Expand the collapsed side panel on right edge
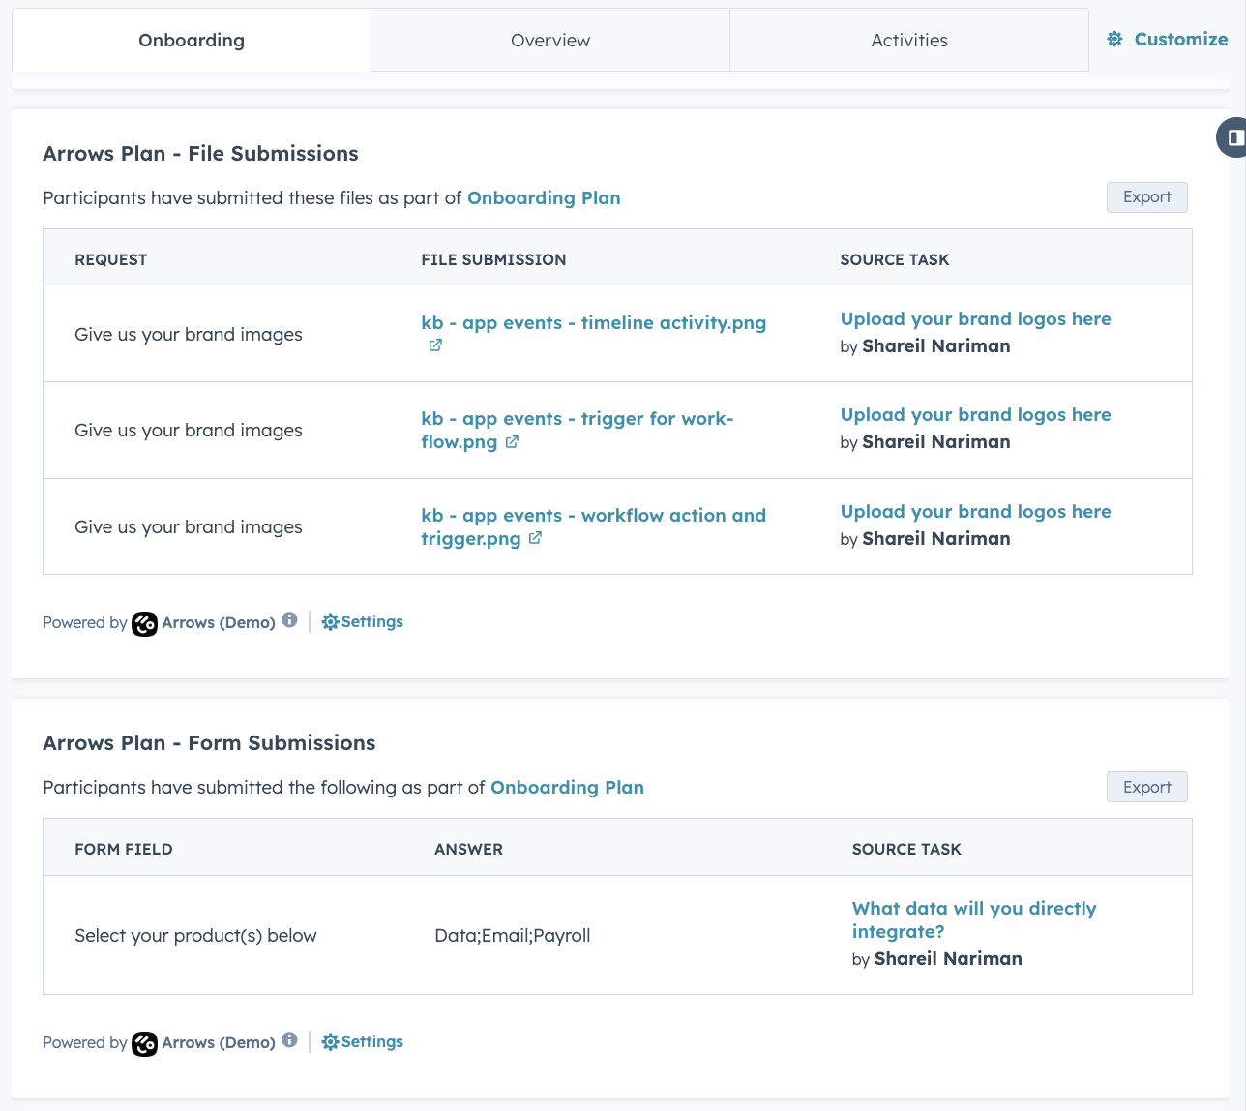 point(1232,137)
